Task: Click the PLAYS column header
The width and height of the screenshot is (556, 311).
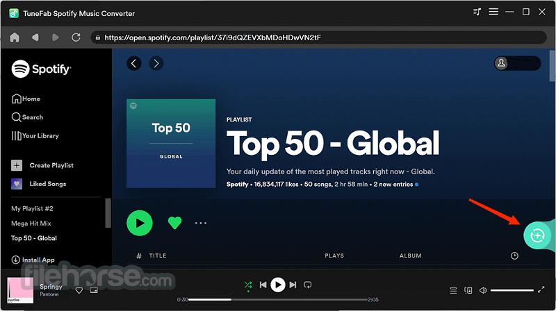Action: click(x=334, y=255)
